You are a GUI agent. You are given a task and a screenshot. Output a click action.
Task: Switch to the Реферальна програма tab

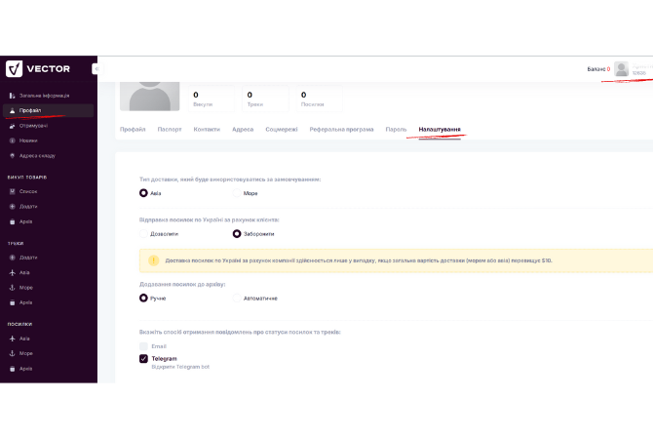pos(341,129)
